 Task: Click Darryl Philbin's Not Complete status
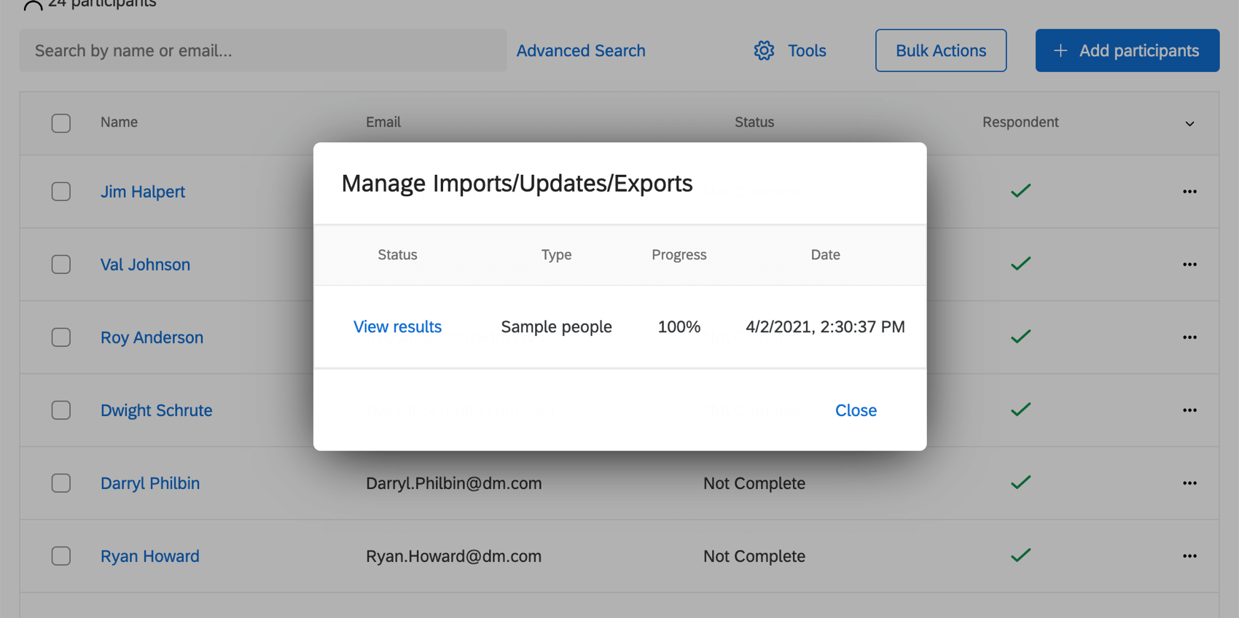(x=754, y=483)
